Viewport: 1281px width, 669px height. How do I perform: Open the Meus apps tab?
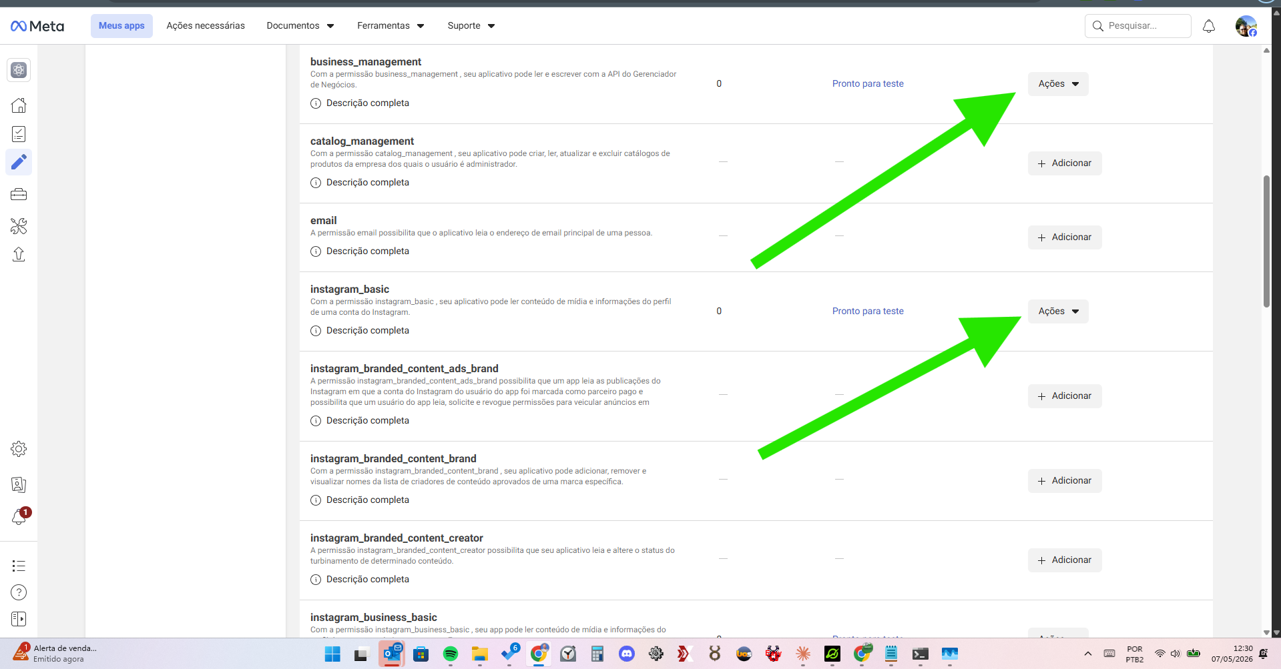click(x=121, y=26)
